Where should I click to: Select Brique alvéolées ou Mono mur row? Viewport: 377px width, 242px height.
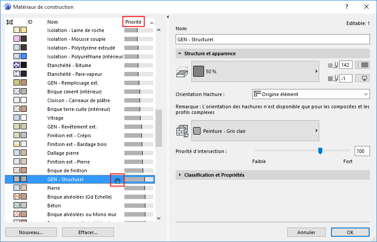80,214
